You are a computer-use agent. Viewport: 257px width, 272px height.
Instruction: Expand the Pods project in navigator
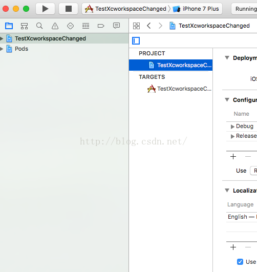2,49
